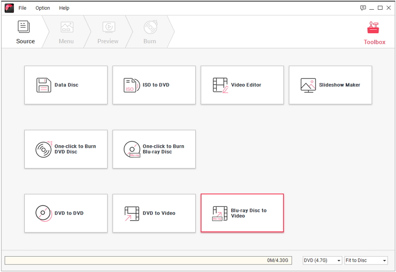Click the feedback message icon in title bar

(363, 8)
